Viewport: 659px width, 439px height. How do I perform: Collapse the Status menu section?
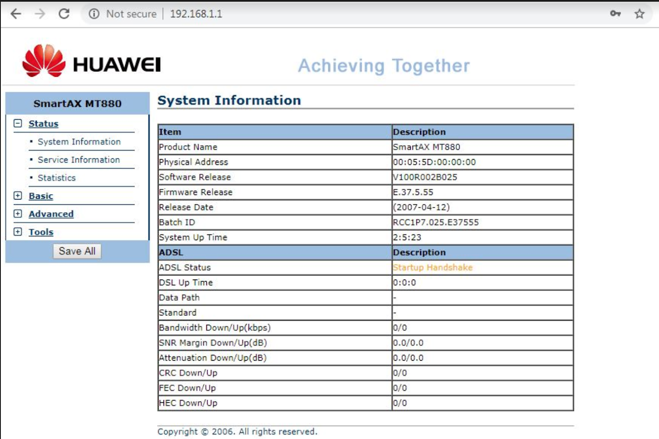(18, 123)
